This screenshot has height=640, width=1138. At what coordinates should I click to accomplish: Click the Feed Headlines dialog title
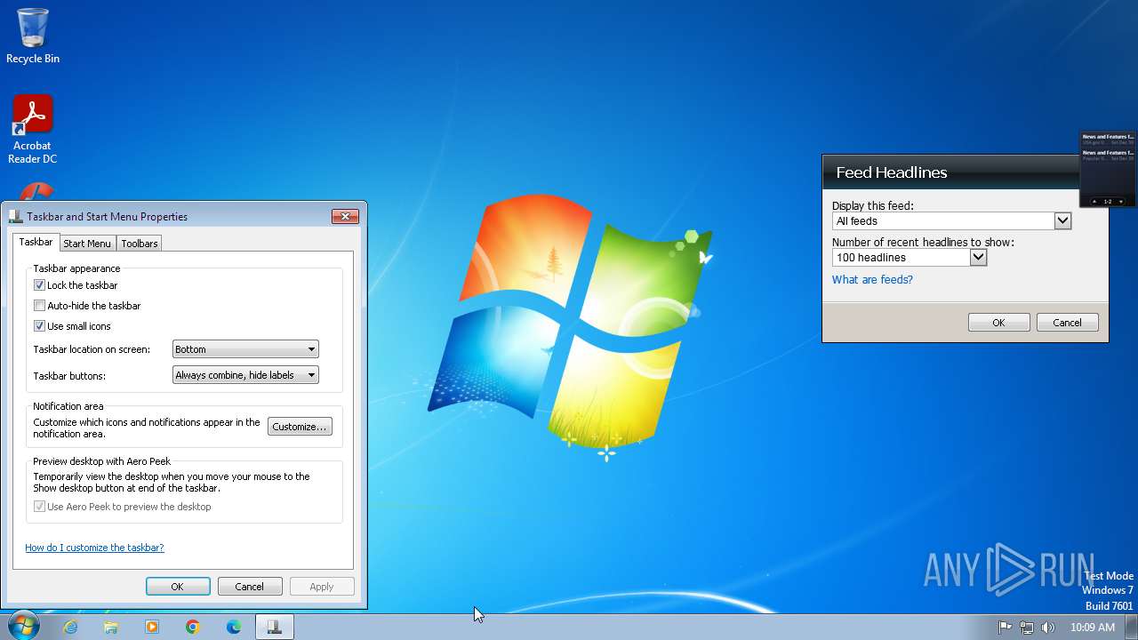pos(892,172)
